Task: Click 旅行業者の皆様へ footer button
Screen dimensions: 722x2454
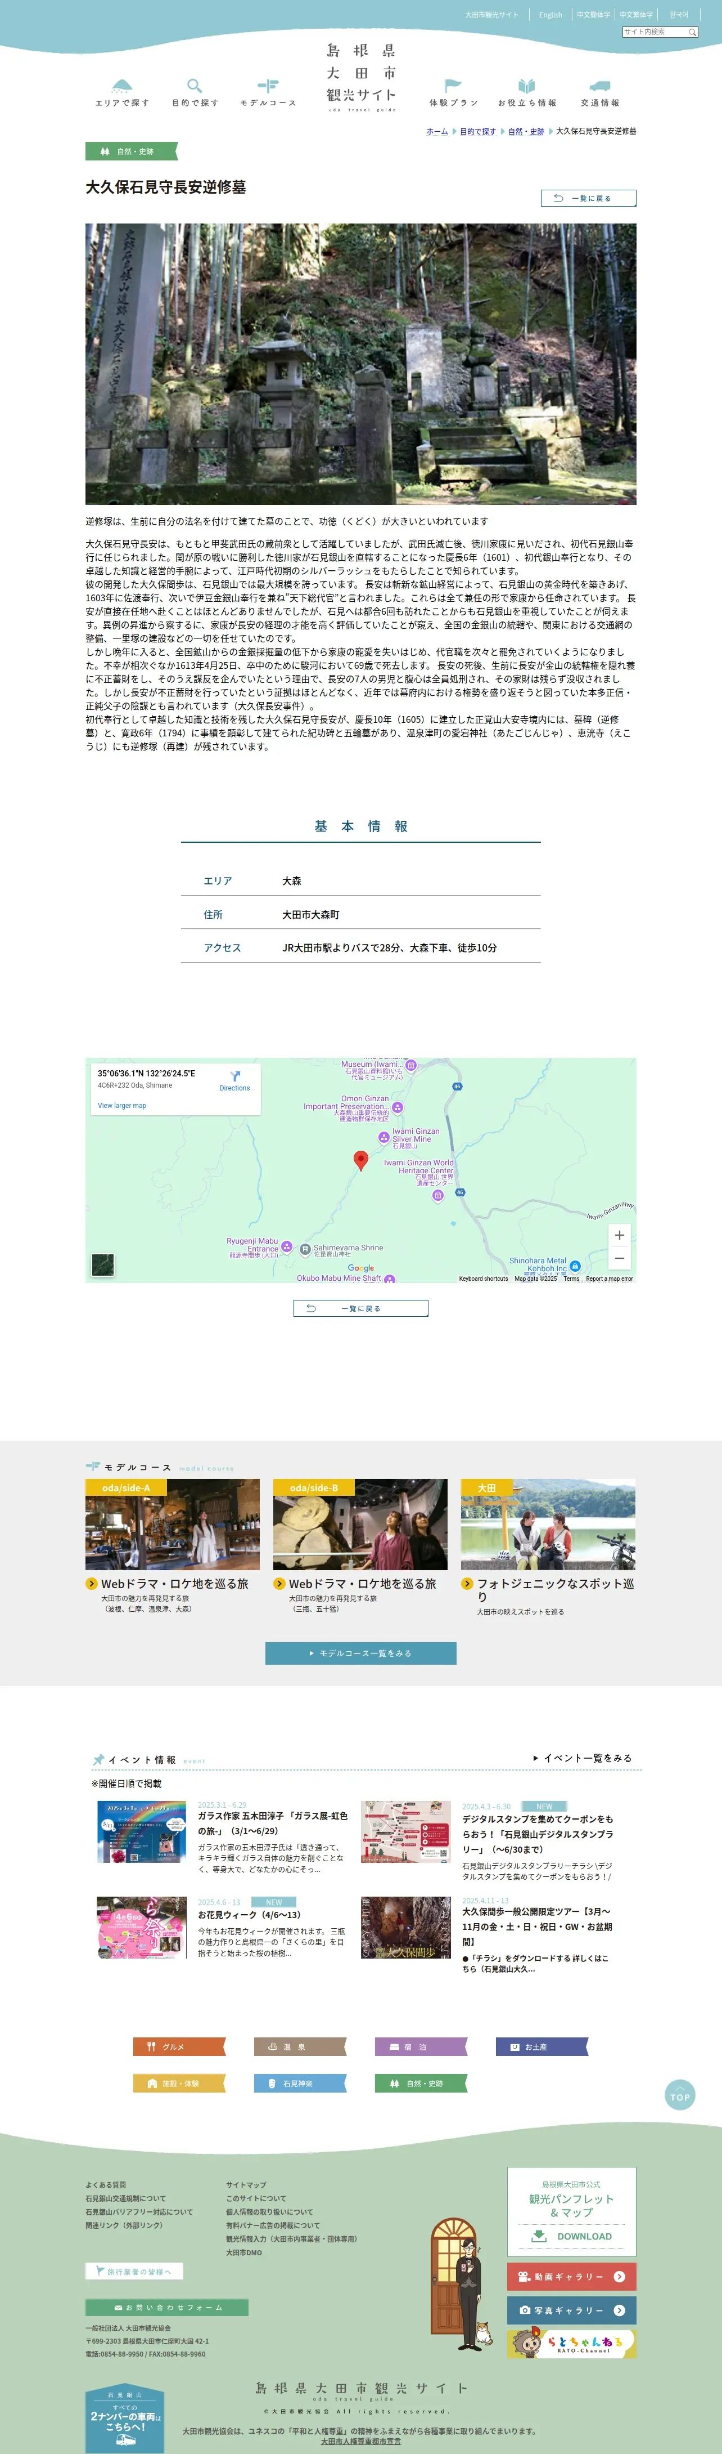Action: coord(134,2271)
